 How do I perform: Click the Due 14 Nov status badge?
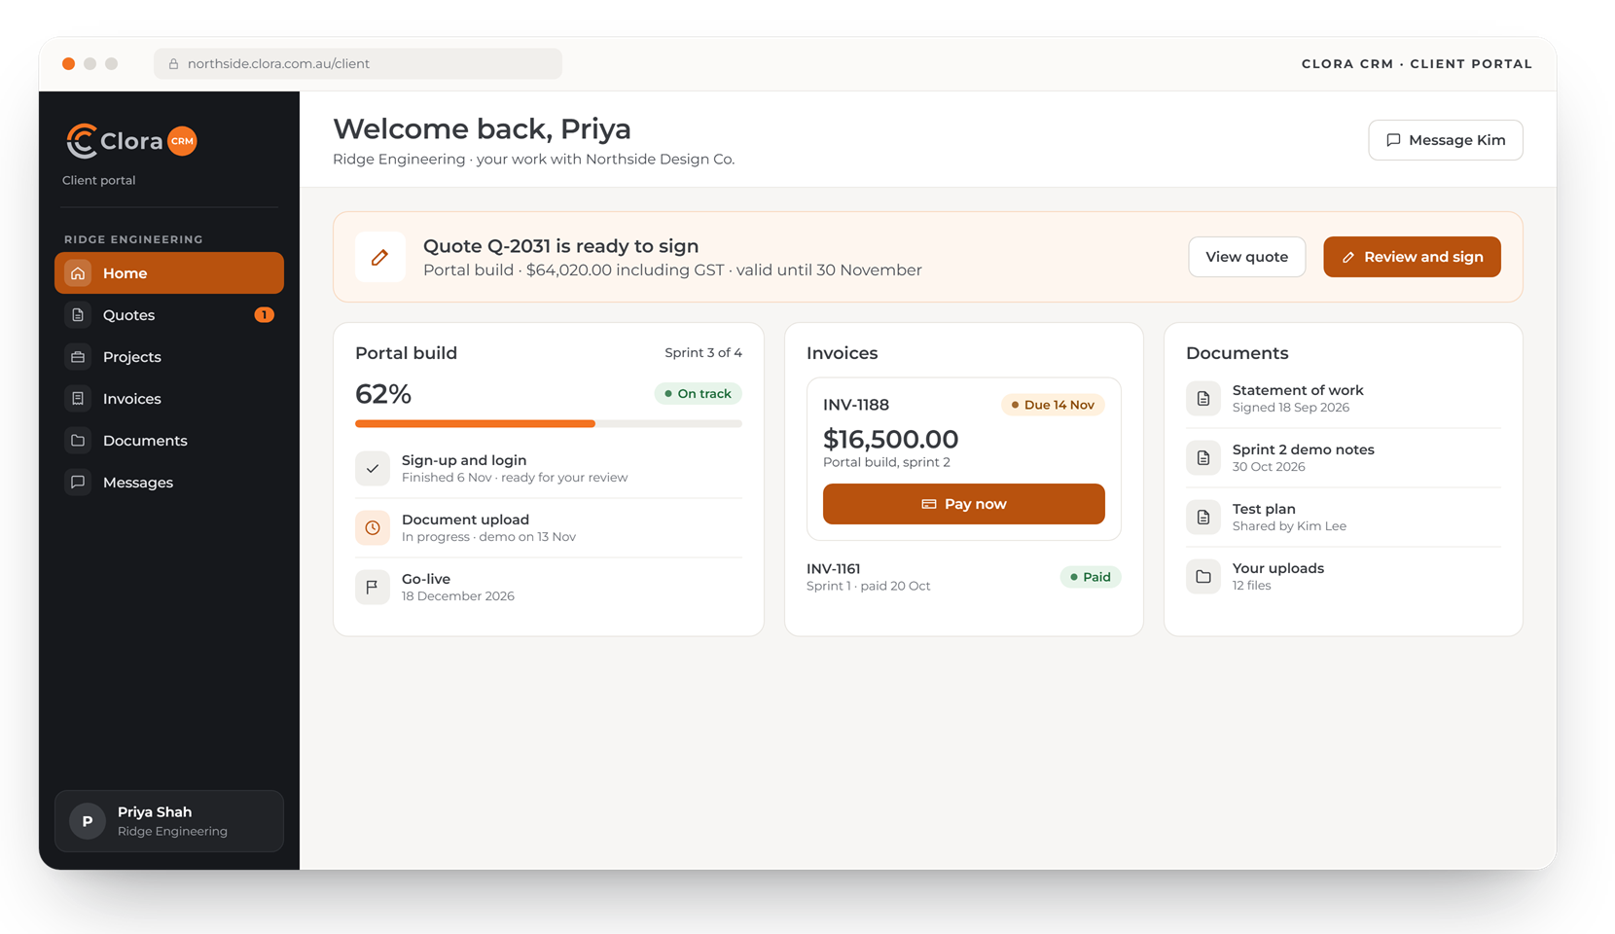[1053, 405]
